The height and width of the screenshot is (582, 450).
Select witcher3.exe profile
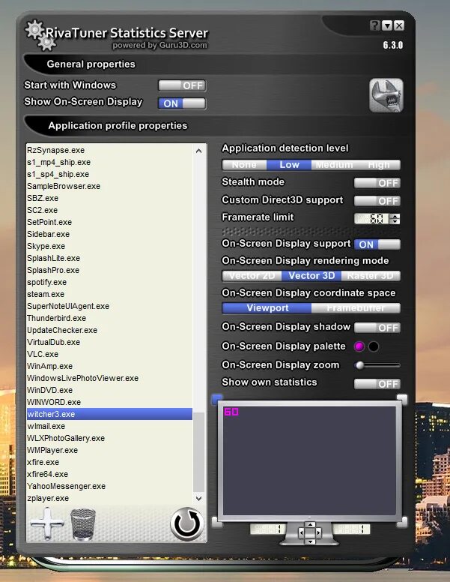pyautogui.click(x=109, y=414)
